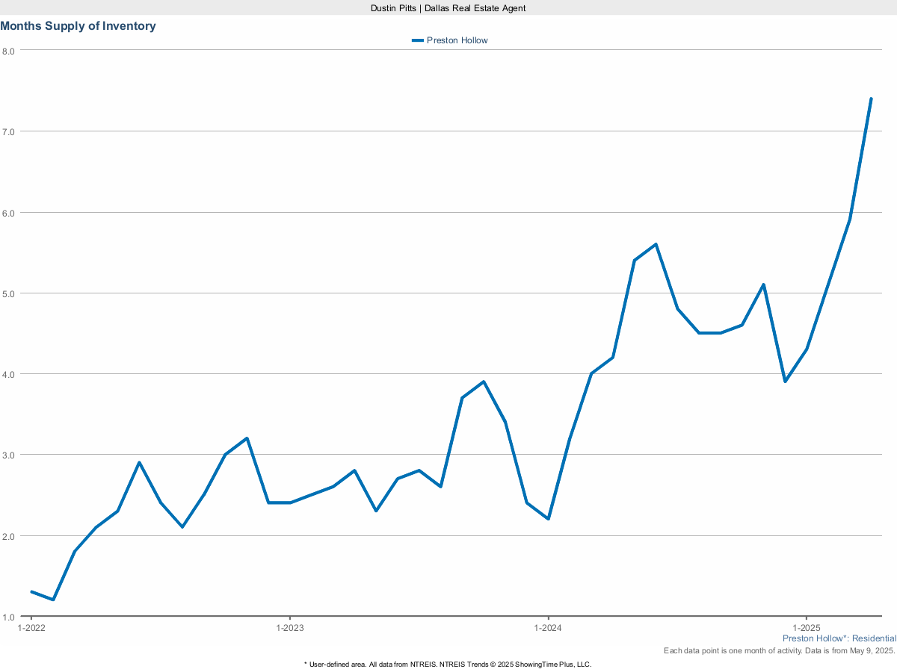The image size is (897, 672).
Task: Click the 1.0 y-axis label
Action: pyautogui.click(x=8, y=617)
